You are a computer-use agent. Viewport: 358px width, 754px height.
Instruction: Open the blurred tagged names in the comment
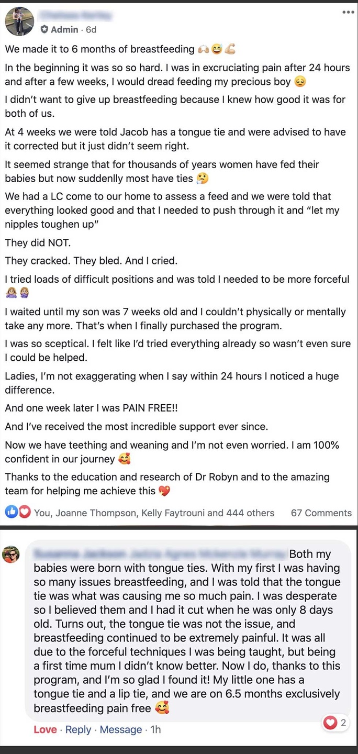(x=160, y=553)
